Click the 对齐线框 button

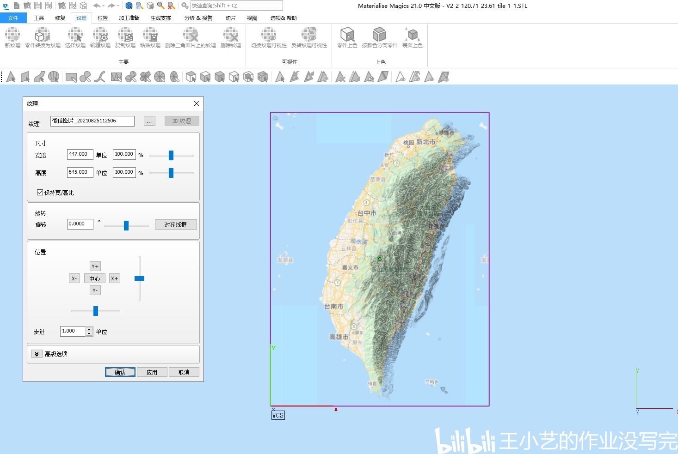pos(176,224)
